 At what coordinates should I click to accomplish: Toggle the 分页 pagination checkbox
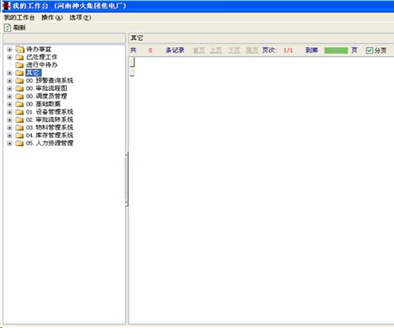pyautogui.click(x=369, y=50)
